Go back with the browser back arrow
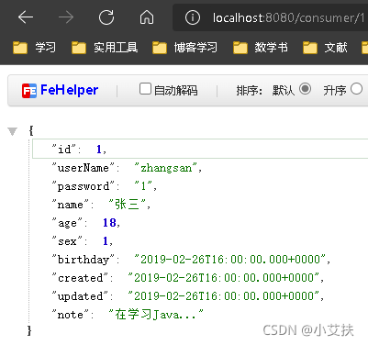 [x=26, y=17]
